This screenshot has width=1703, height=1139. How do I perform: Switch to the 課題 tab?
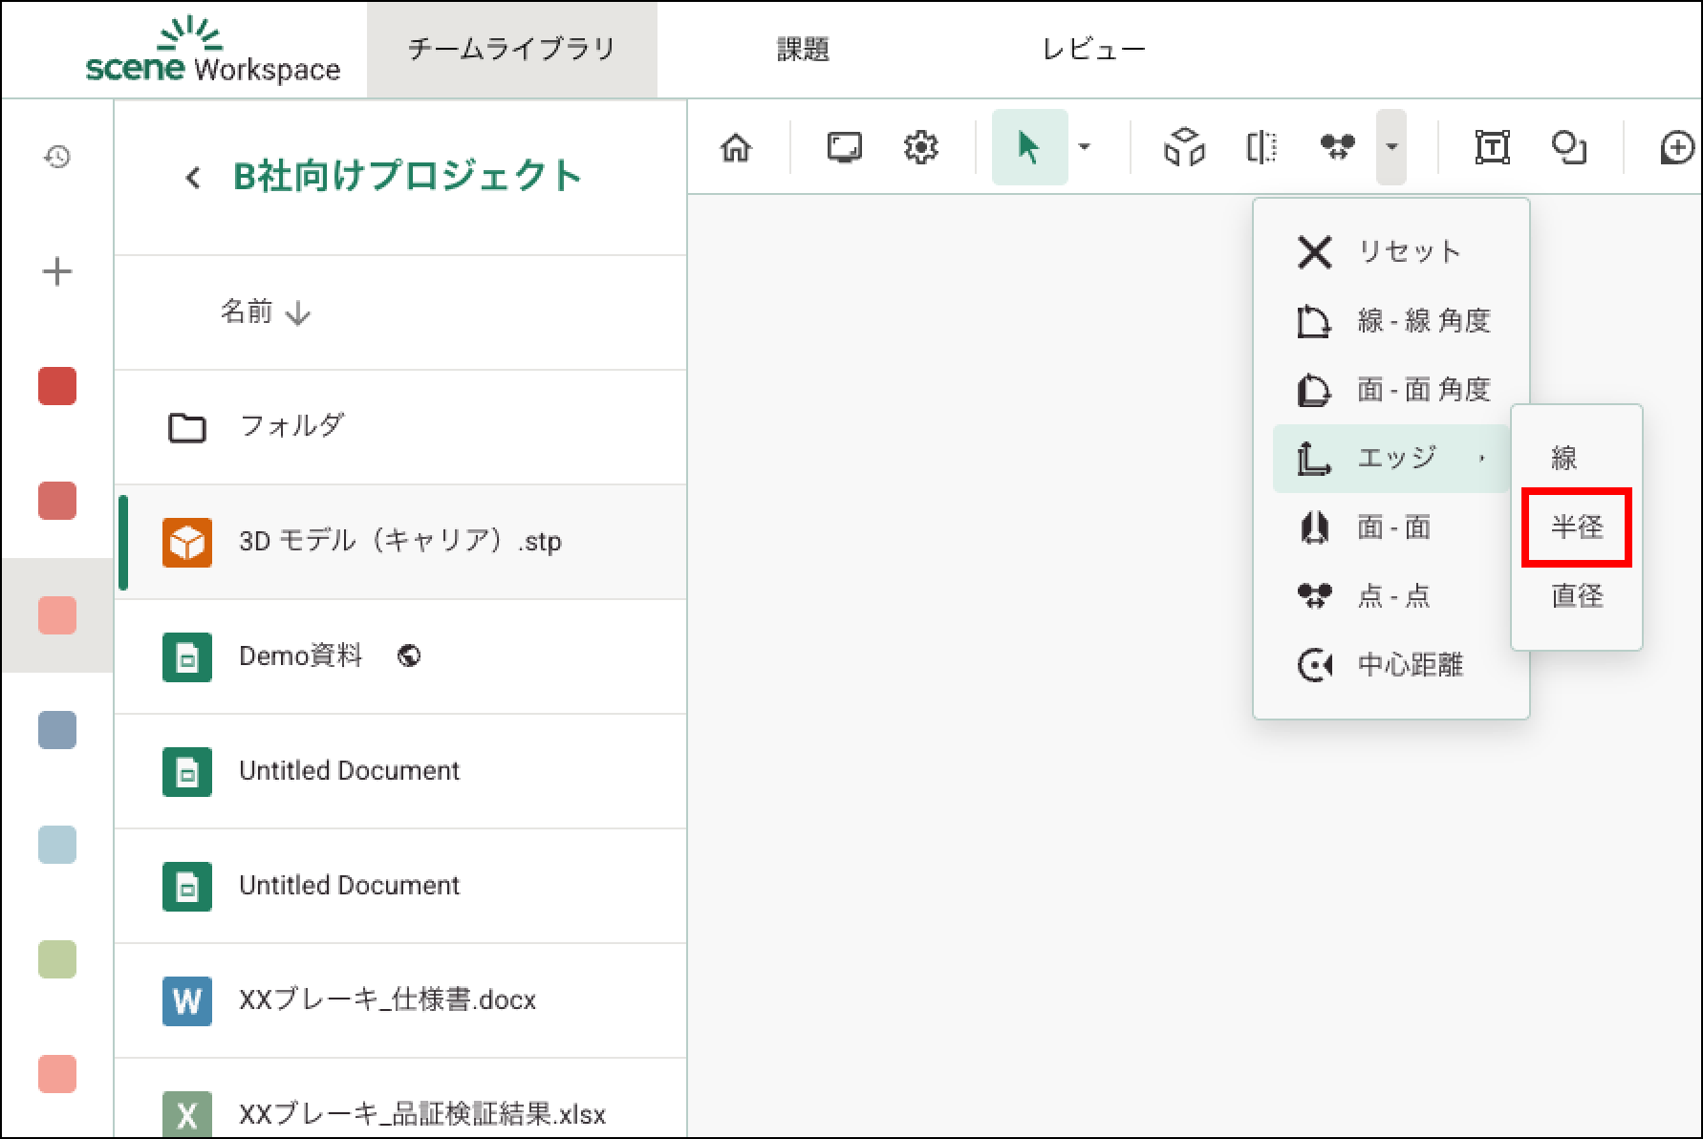(803, 50)
